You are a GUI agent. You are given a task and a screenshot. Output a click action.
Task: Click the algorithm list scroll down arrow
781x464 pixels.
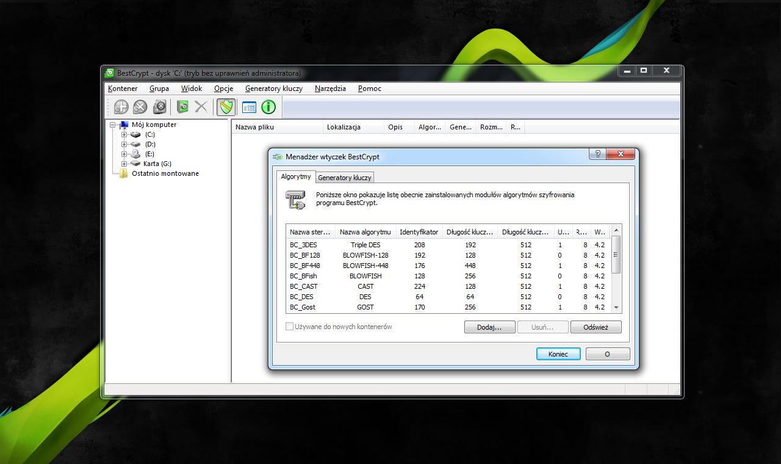coord(616,308)
